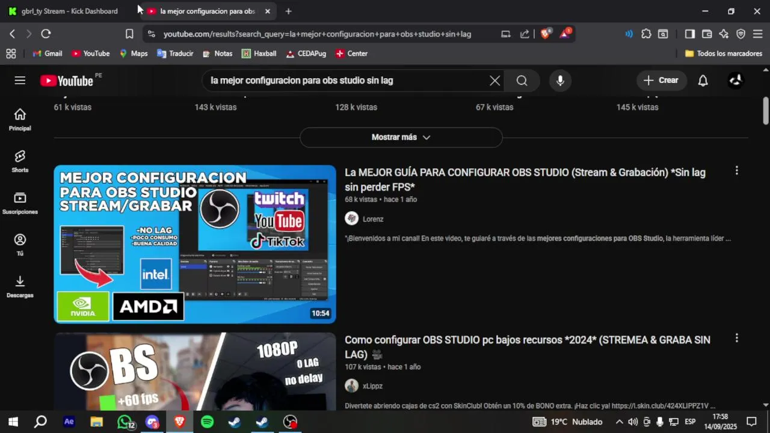Open Shorts in the YouTube sidebar
Screen dimensions: 770x433
tap(20, 161)
